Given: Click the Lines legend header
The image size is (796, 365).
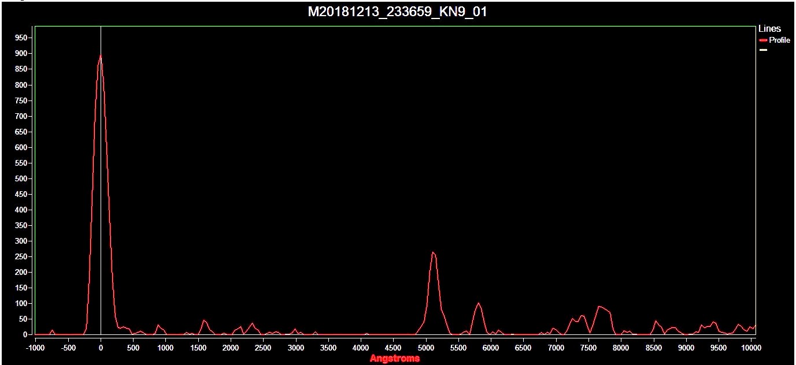Looking at the screenshot, I should (x=769, y=29).
